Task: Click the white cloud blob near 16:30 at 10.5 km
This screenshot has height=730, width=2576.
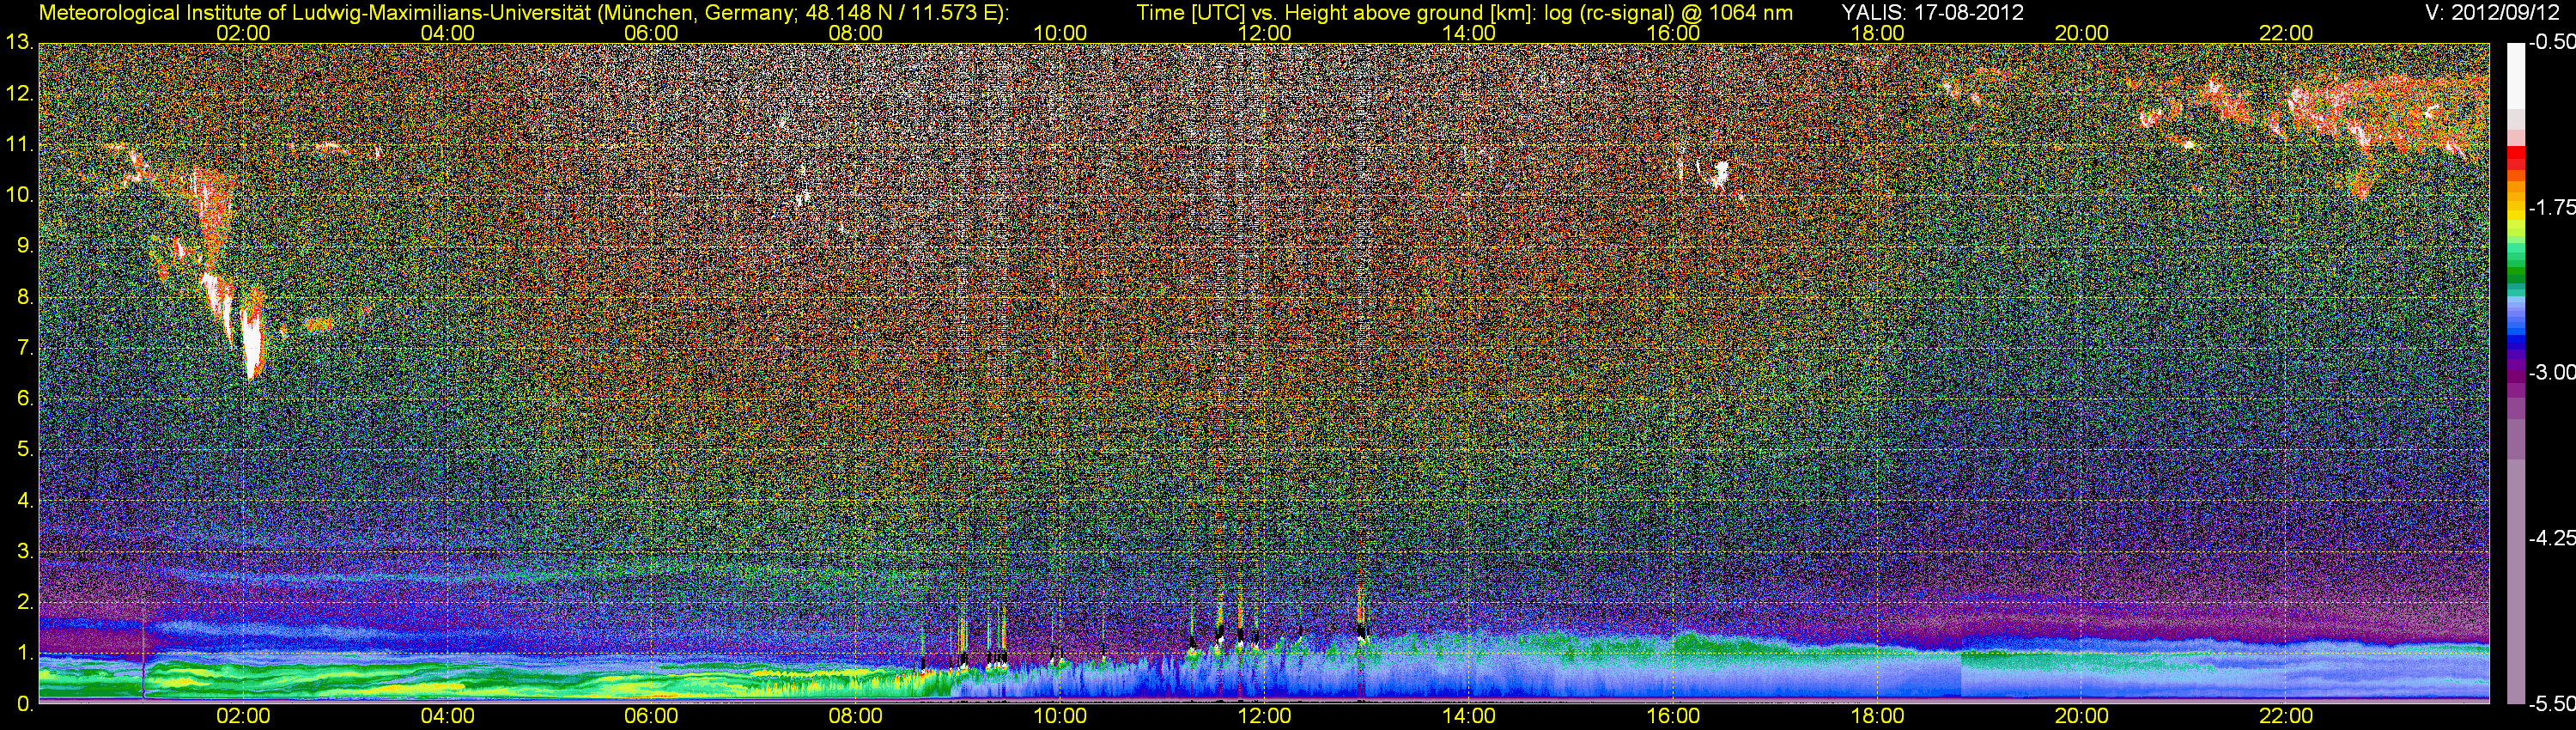Action: pos(1721,175)
